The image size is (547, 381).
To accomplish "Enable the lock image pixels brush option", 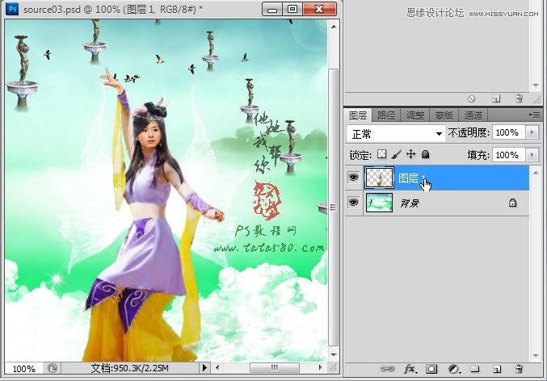I will [x=396, y=154].
